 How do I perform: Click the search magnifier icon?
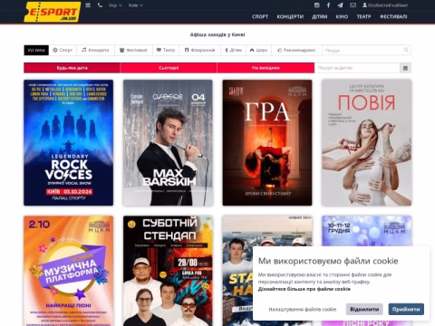(x=406, y=50)
